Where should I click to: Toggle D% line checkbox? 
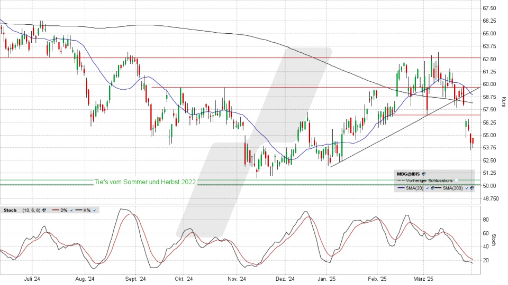coord(71,211)
